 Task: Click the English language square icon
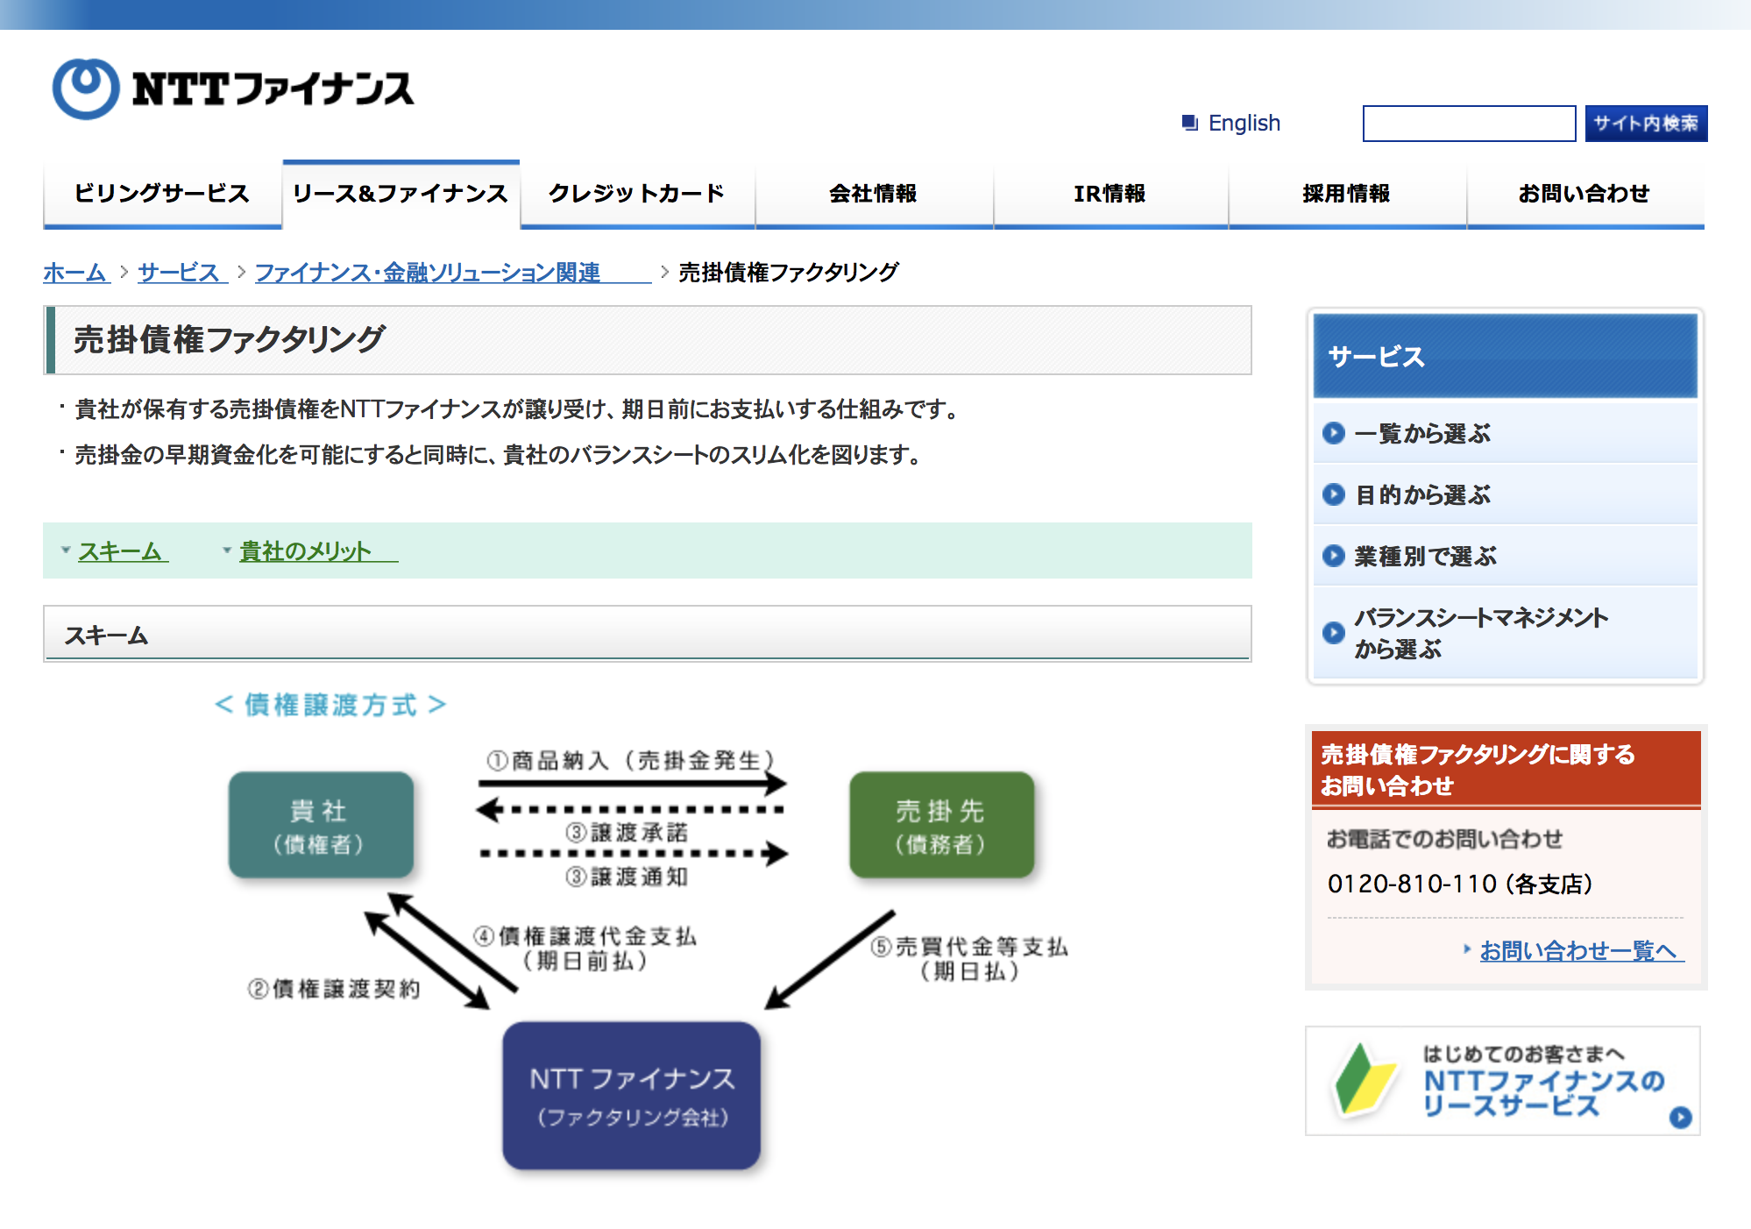(1189, 123)
